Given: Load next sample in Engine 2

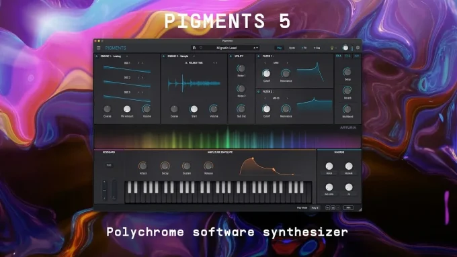Looking at the screenshot, I should tap(216, 63).
